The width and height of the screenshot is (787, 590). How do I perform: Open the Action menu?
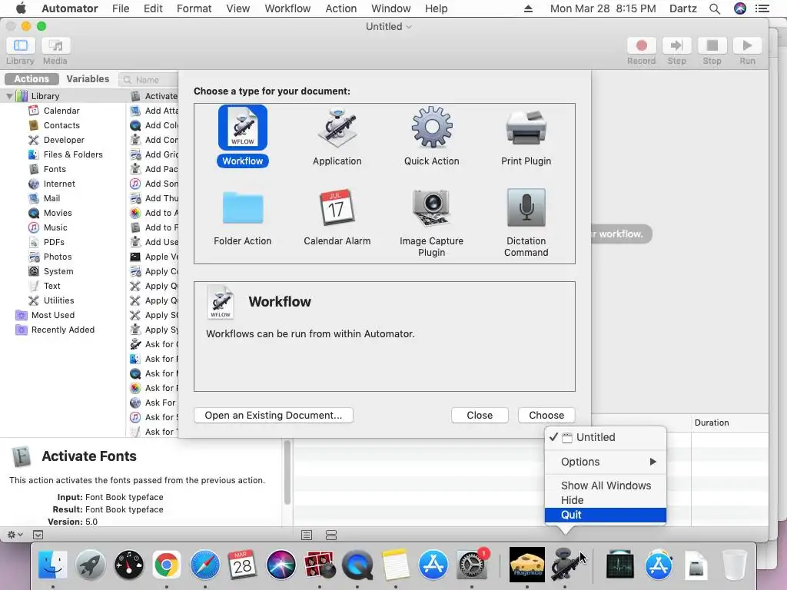click(x=340, y=8)
